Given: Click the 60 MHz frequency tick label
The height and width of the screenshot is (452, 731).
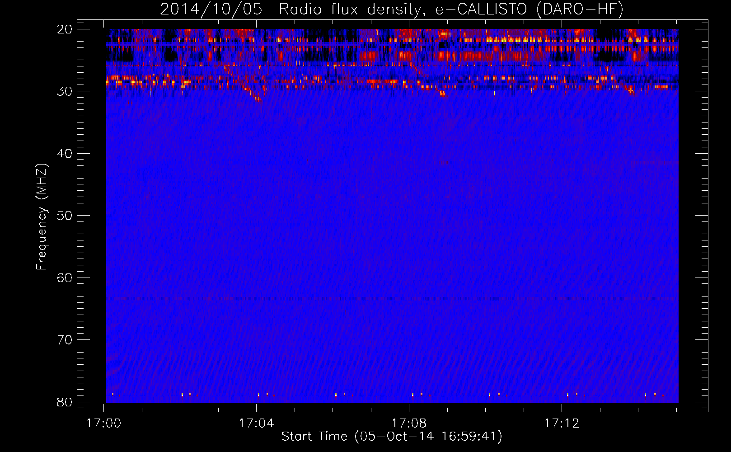Looking at the screenshot, I should pyautogui.click(x=65, y=278).
